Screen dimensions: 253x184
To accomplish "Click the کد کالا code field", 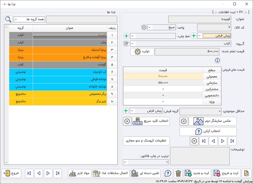I will point(214,28).
